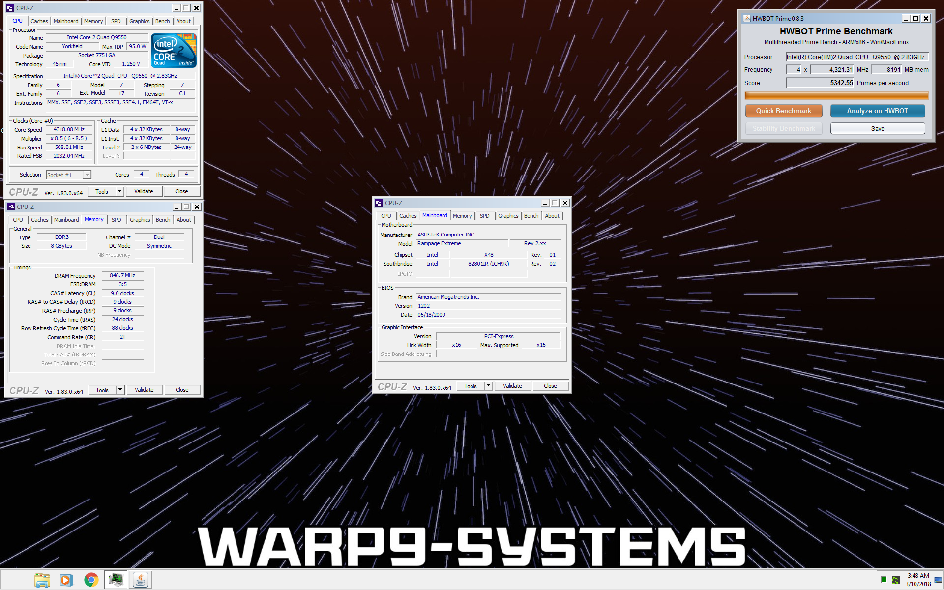944x590 pixels.
Task: Open the Tools dropdown arrow in the Mainboard window
Action: (488, 386)
